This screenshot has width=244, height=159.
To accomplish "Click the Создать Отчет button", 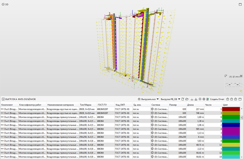I will [x=216, y=99].
